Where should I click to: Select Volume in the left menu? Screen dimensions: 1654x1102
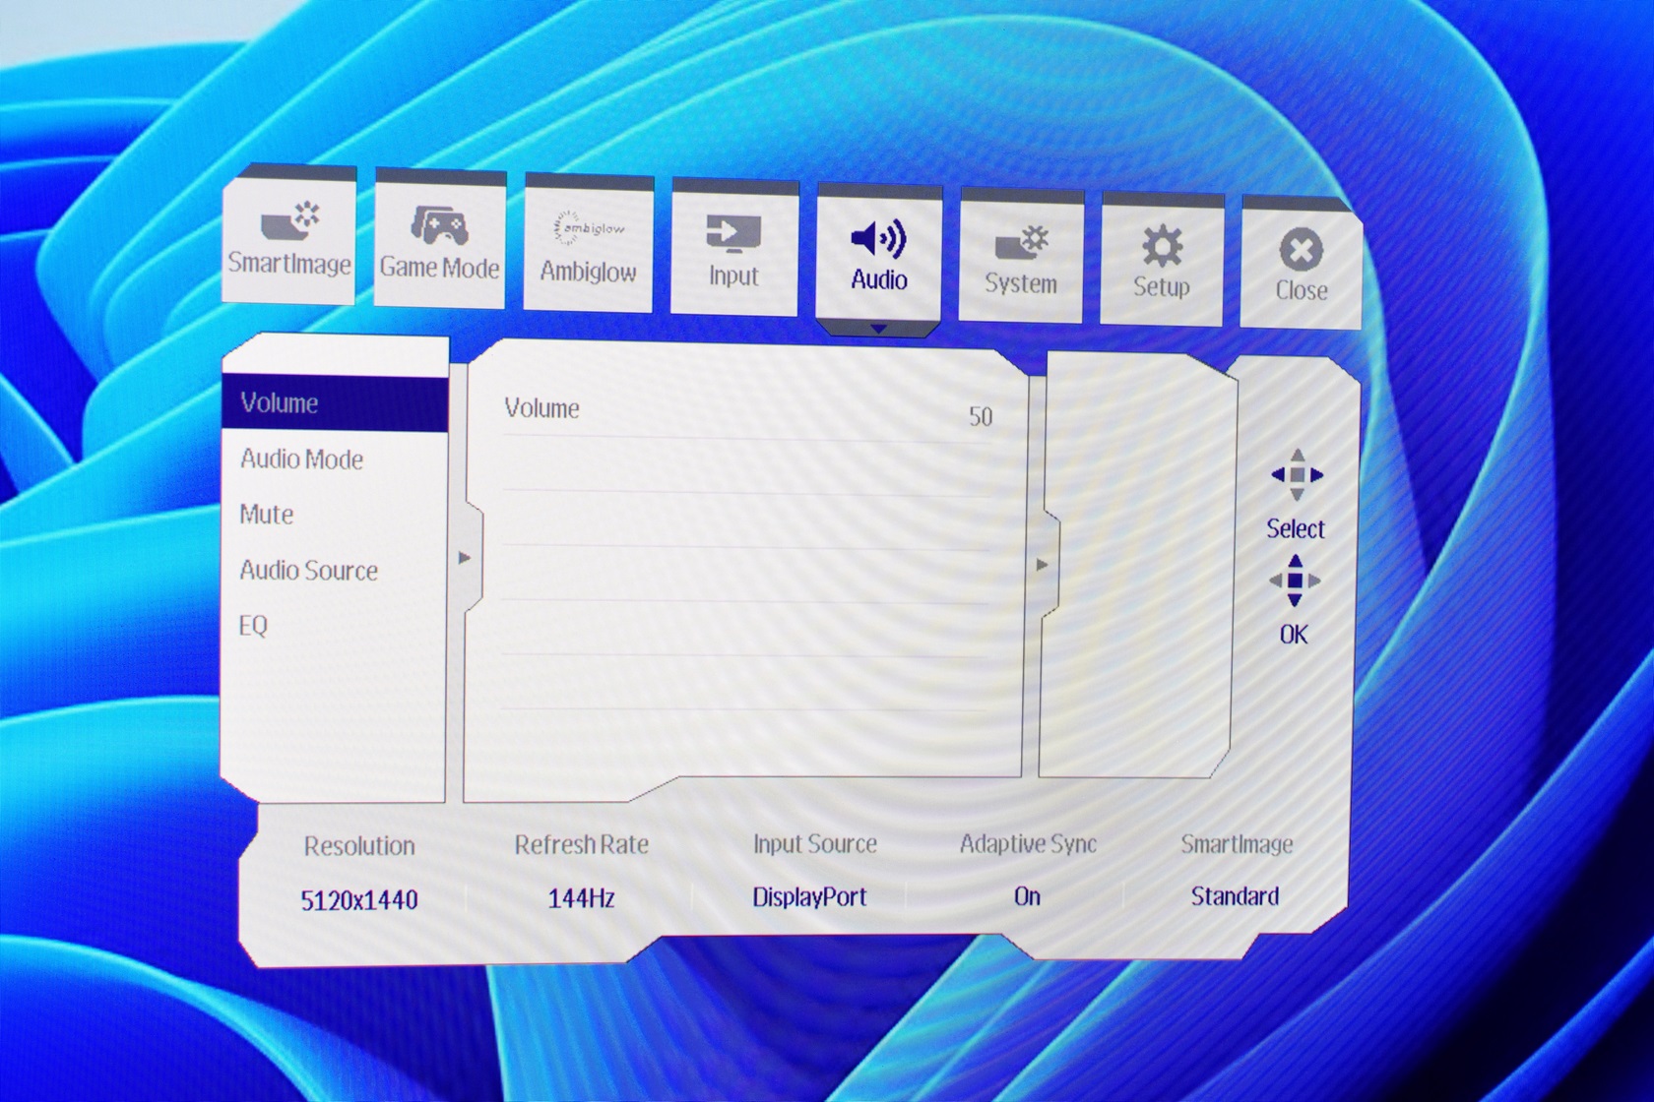click(x=335, y=403)
